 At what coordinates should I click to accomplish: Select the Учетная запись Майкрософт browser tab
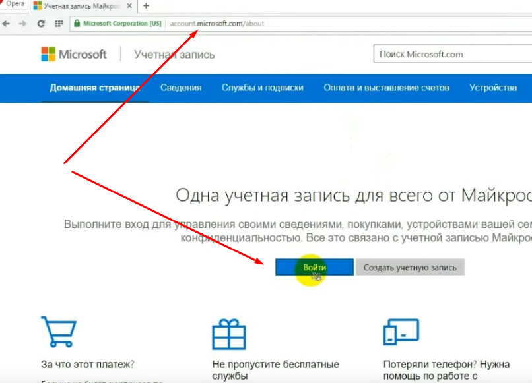coord(83,6)
